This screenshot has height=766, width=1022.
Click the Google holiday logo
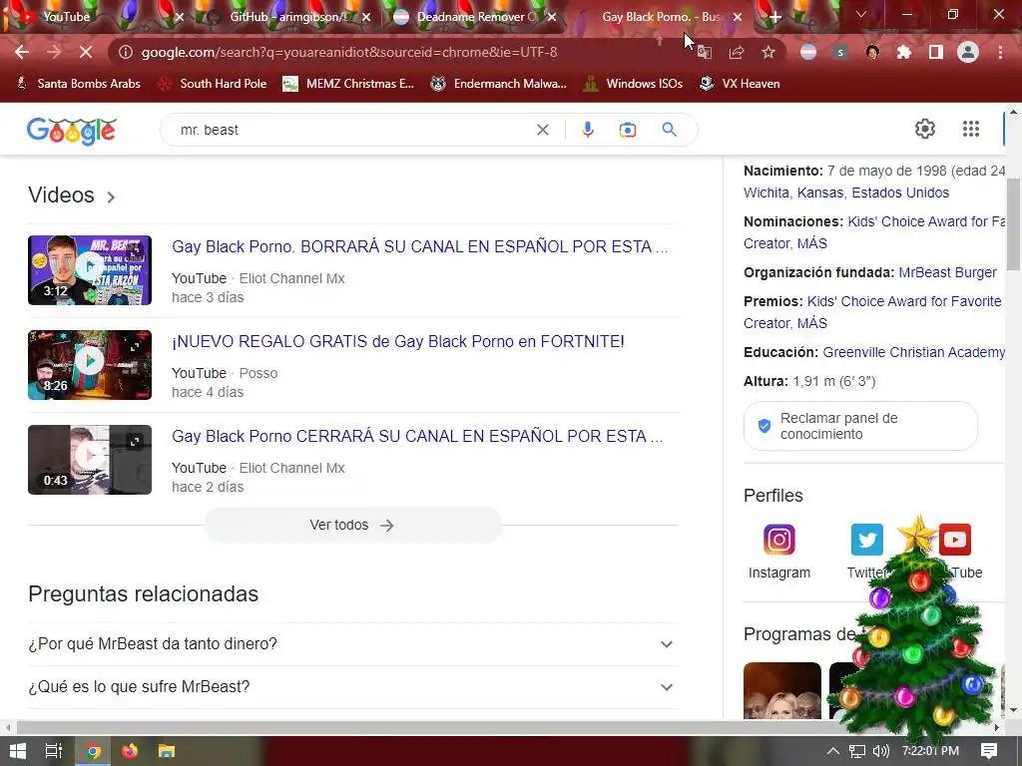(x=72, y=131)
